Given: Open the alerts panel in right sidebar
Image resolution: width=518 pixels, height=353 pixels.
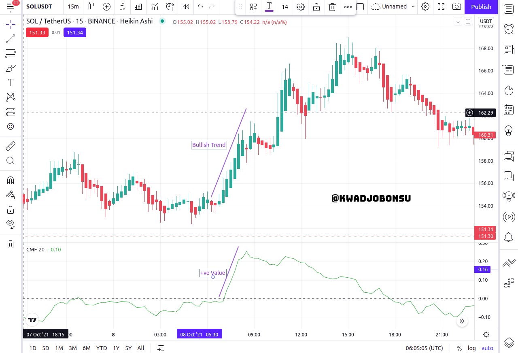Looking at the screenshot, I should click(x=509, y=29).
